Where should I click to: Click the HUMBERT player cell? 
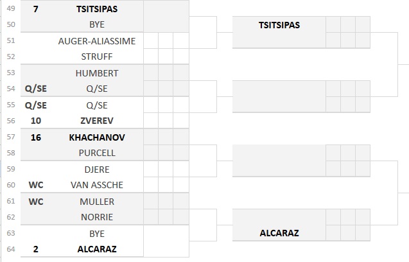97,73
